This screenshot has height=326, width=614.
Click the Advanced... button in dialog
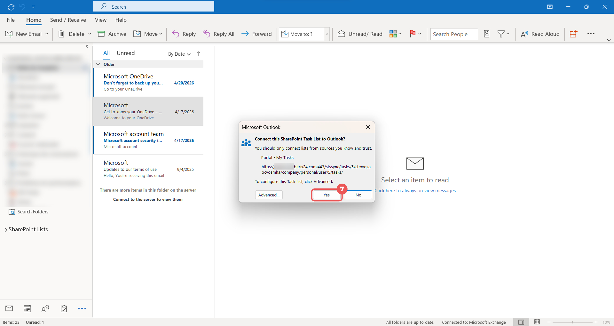(269, 195)
